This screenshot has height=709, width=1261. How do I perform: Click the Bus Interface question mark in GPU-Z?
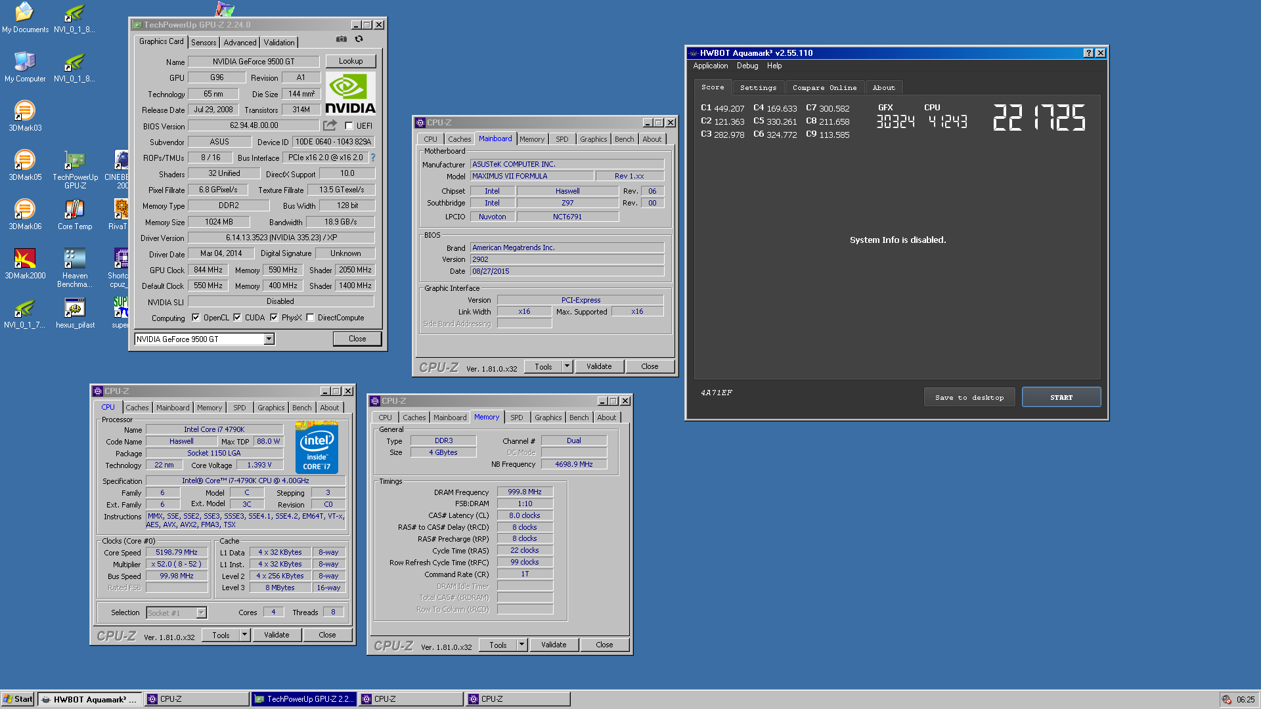coord(373,158)
